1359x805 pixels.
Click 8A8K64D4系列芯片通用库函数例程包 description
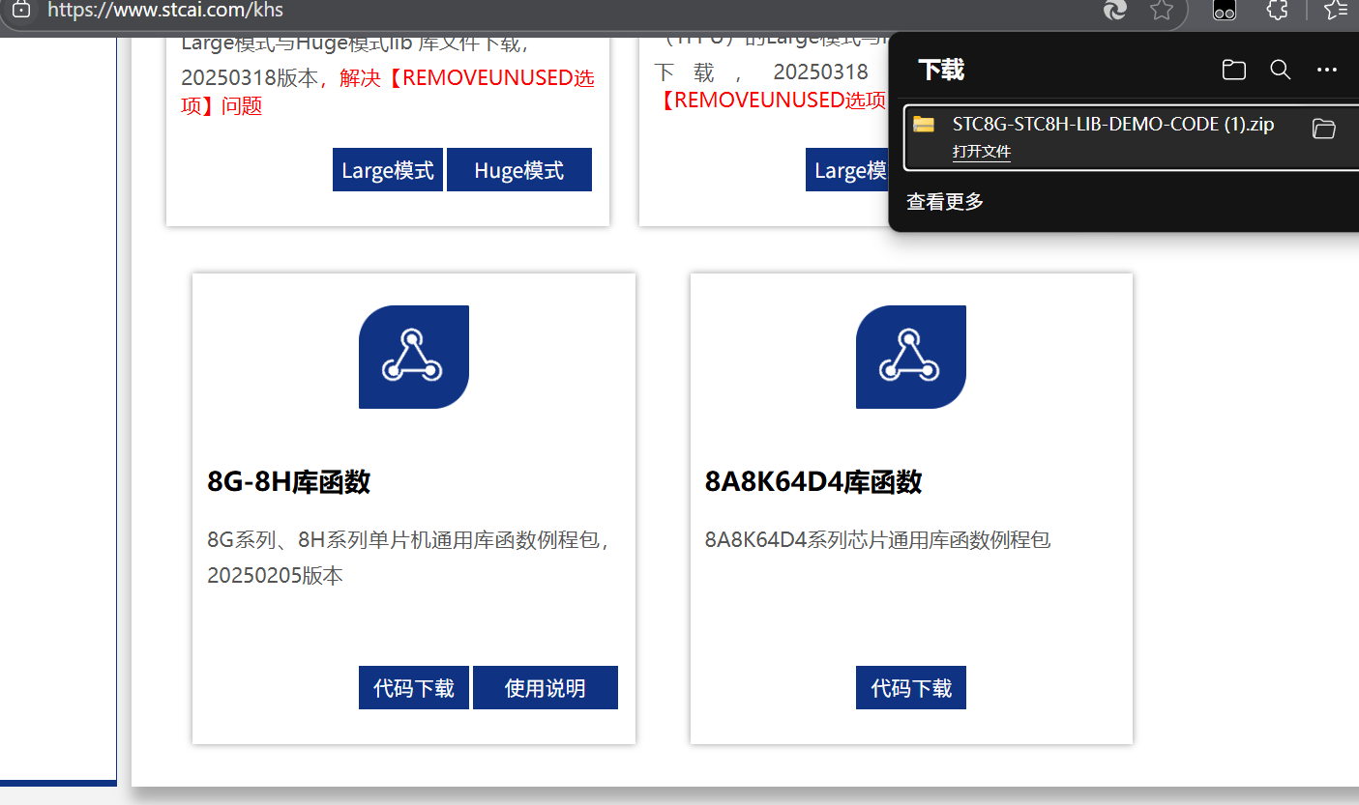pos(878,539)
